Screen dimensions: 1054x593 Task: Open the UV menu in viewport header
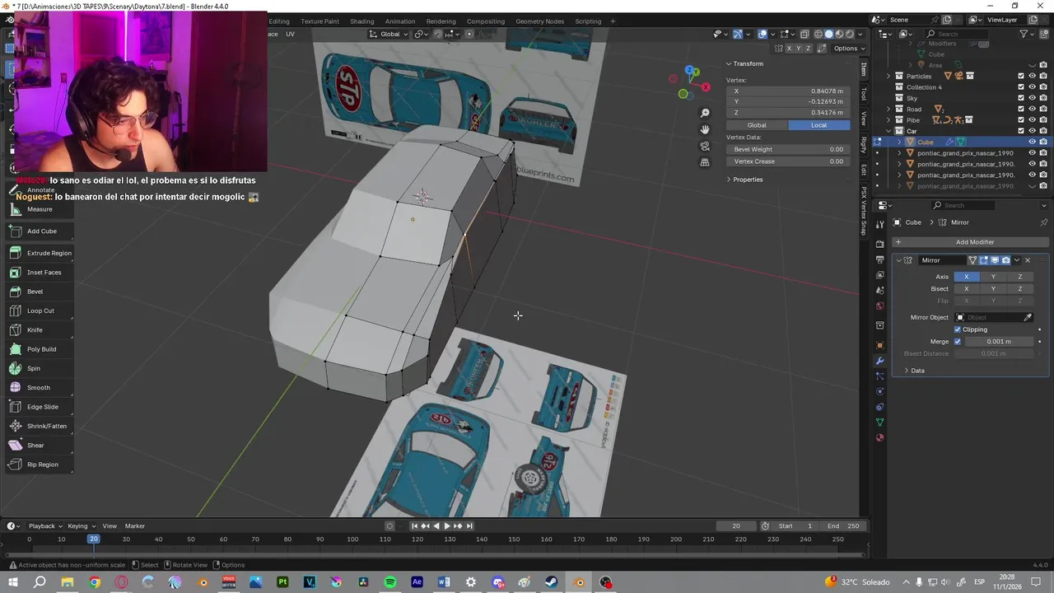tap(290, 34)
